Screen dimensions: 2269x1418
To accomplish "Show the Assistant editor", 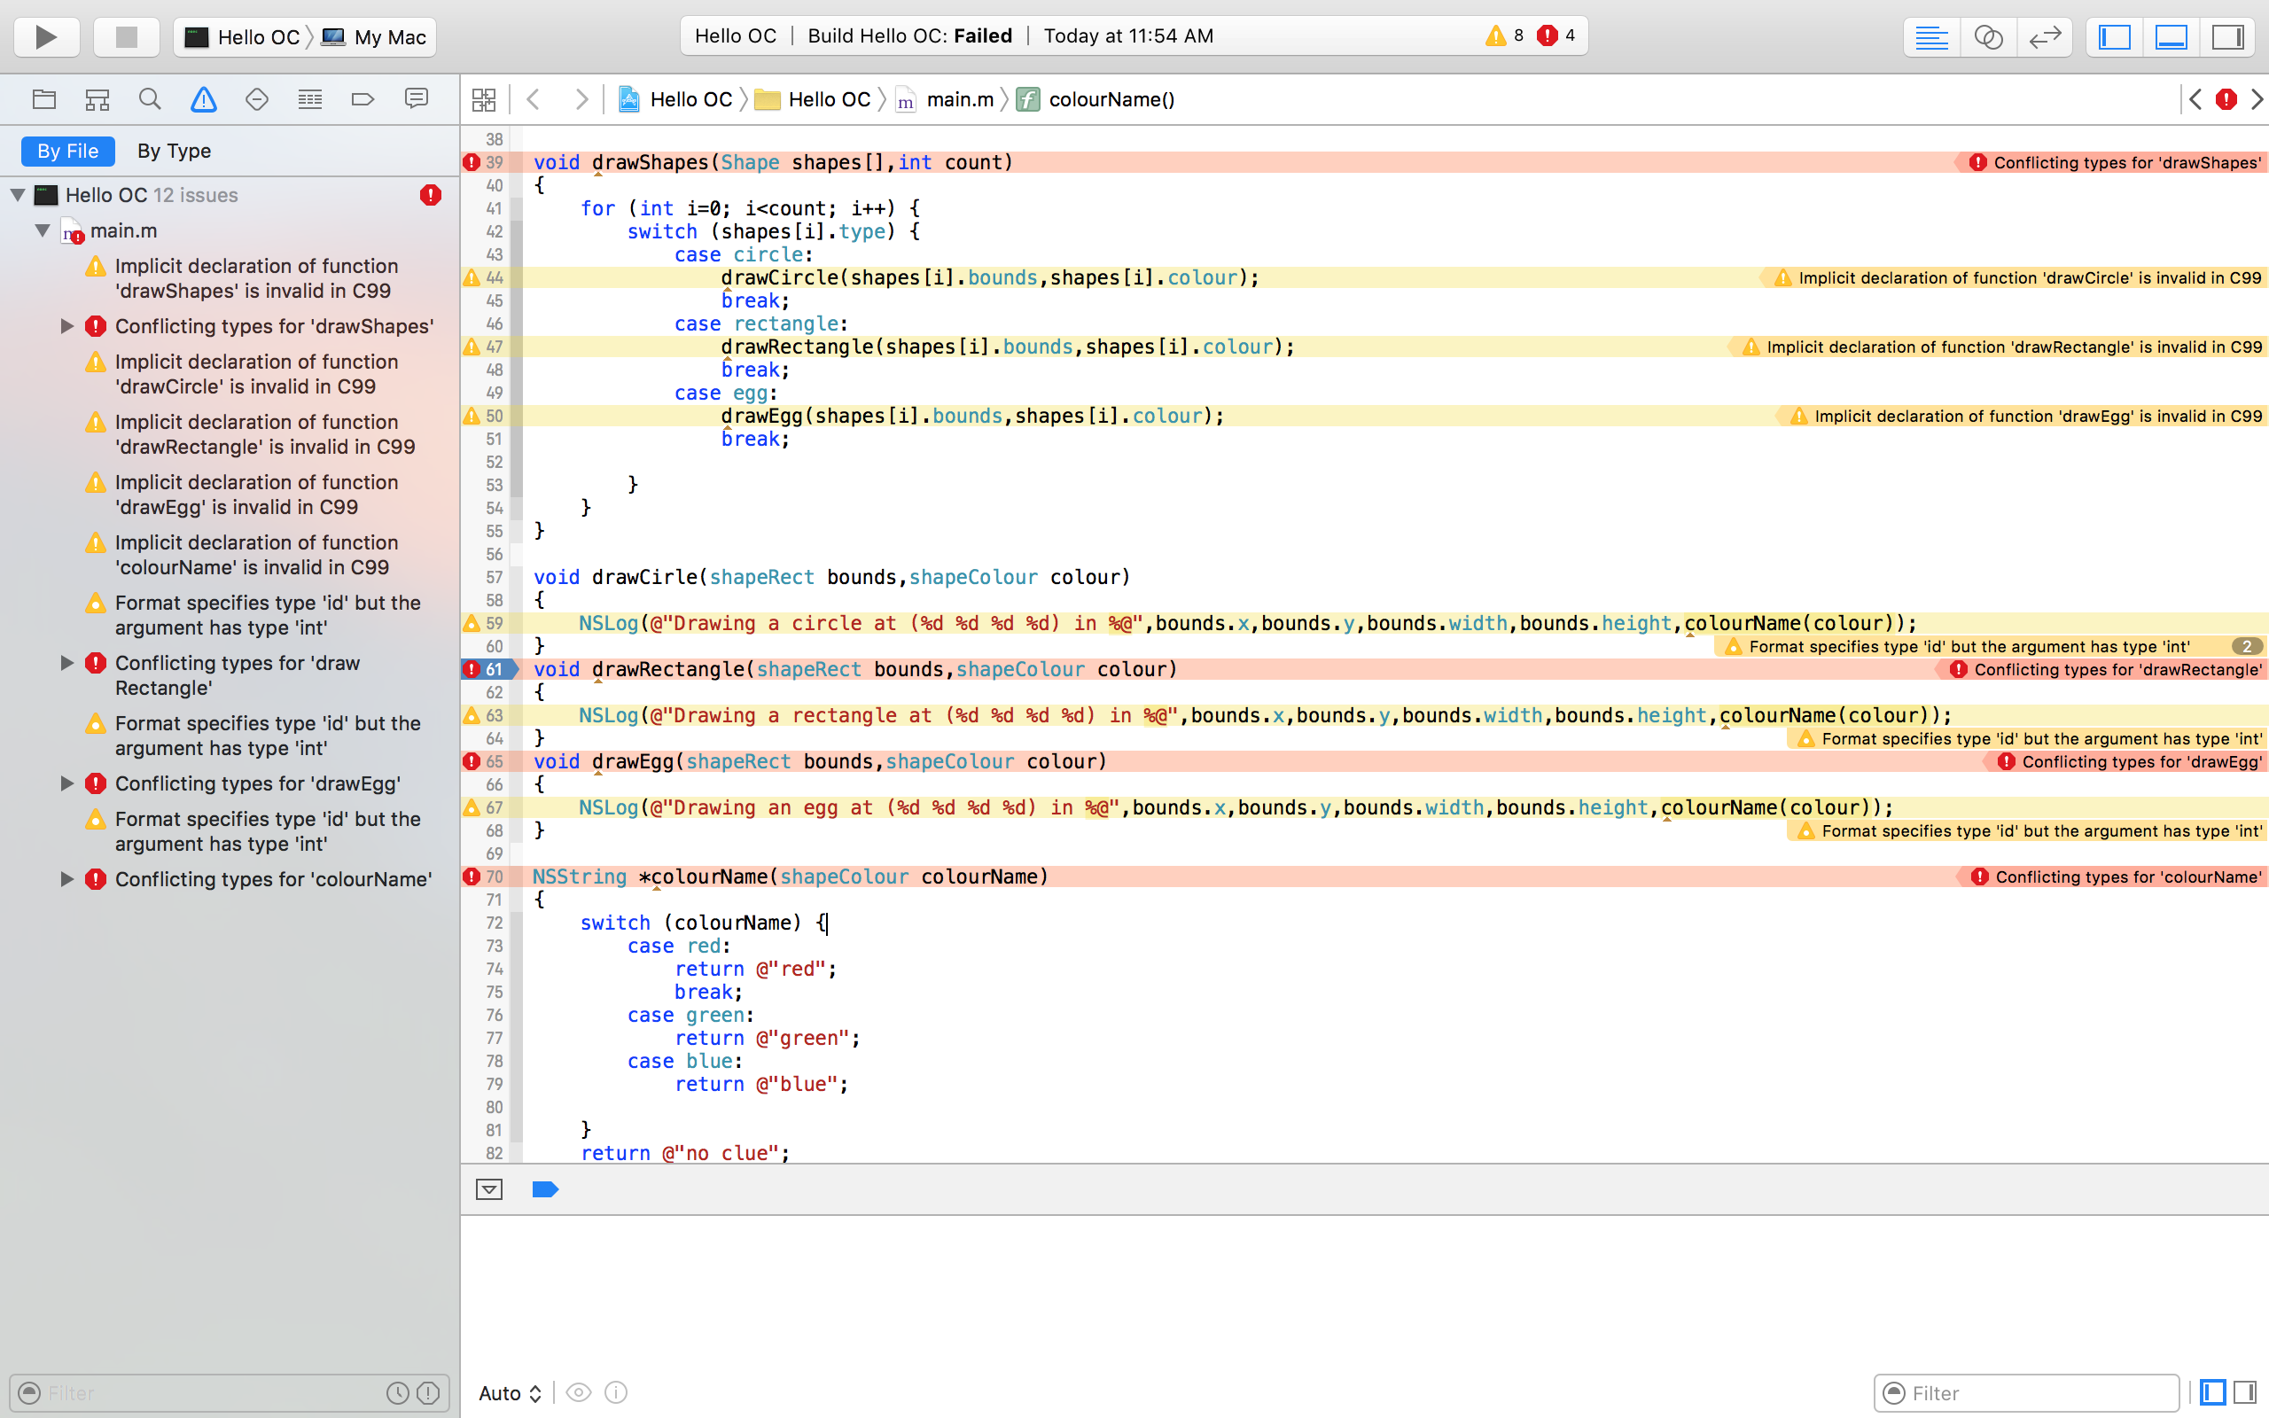I will tap(1988, 37).
